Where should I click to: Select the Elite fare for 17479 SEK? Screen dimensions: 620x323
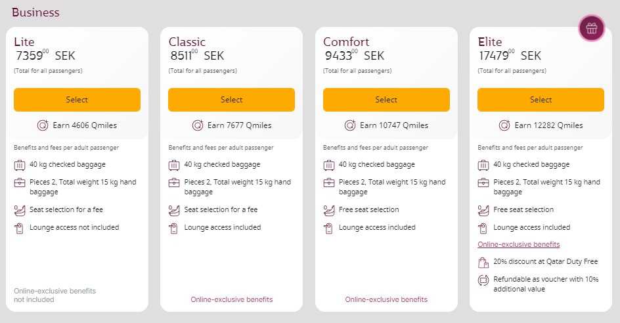click(541, 100)
